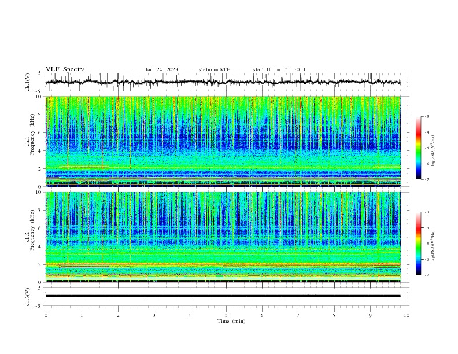This screenshot has height=354, width=458.
Task: Click the "0" tick on the time axis
Action: pyautogui.click(x=46, y=315)
